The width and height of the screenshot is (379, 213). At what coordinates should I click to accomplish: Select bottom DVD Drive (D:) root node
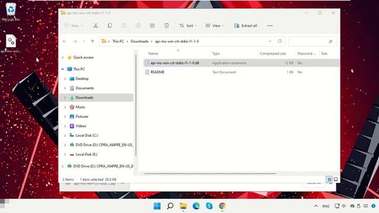click(x=103, y=166)
